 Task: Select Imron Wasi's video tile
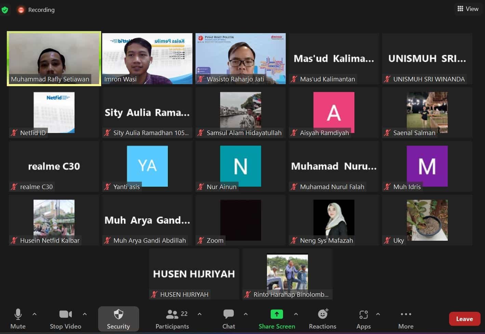[147, 58]
